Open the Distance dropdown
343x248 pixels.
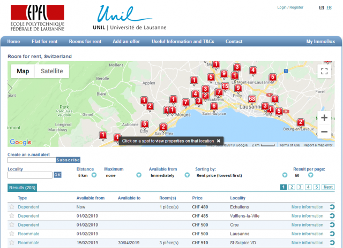(94, 175)
